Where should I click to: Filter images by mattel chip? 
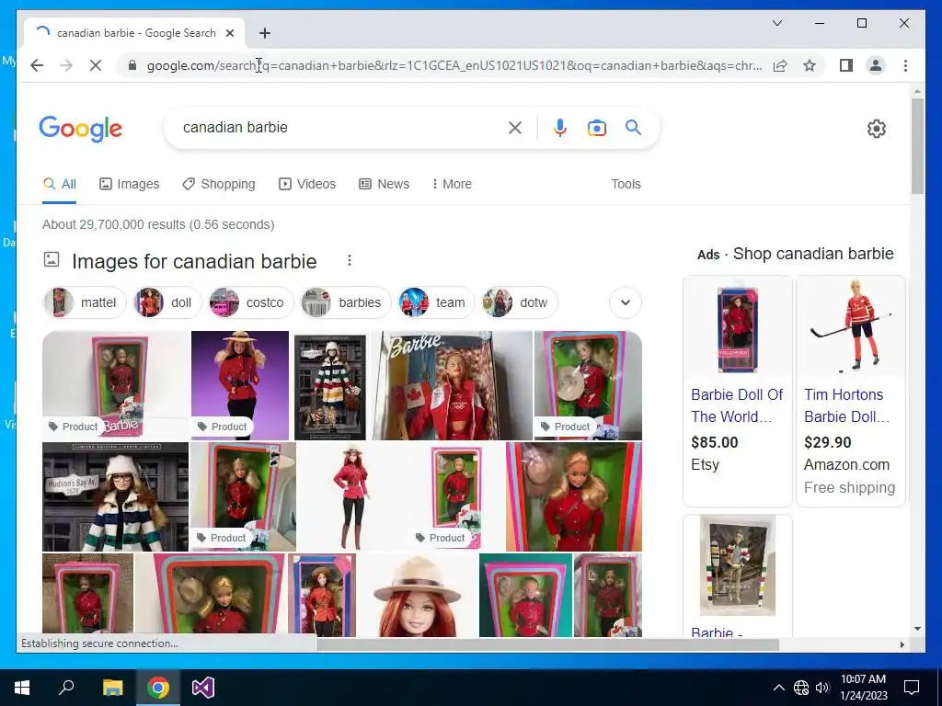(85, 302)
